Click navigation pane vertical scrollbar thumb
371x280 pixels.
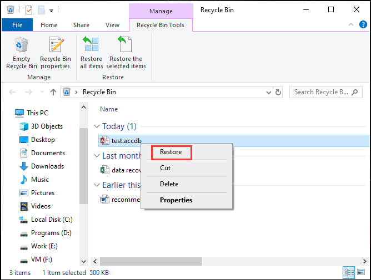click(83, 166)
